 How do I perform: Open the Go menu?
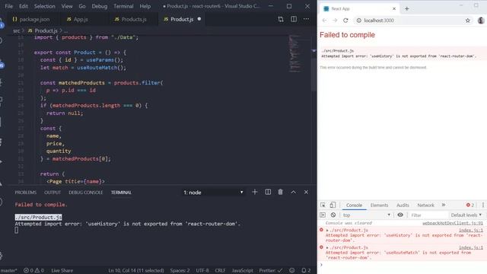tap(82, 6)
